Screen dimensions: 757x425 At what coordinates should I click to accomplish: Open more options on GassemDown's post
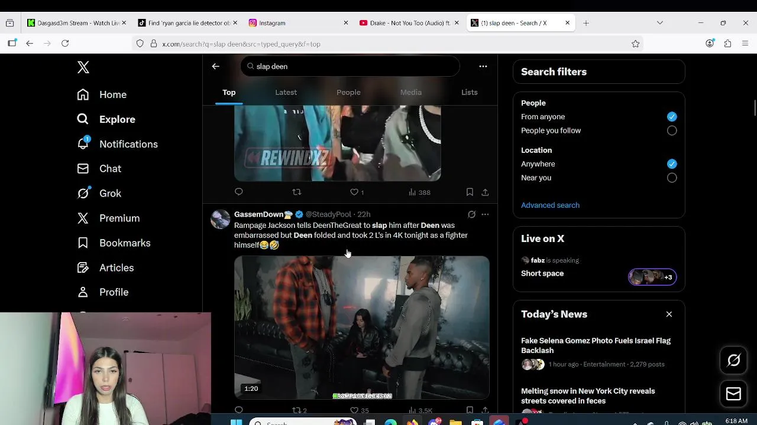[x=485, y=214]
